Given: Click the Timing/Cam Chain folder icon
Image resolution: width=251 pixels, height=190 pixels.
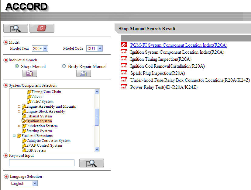Looking at the screenshot, I should (29, 92).
